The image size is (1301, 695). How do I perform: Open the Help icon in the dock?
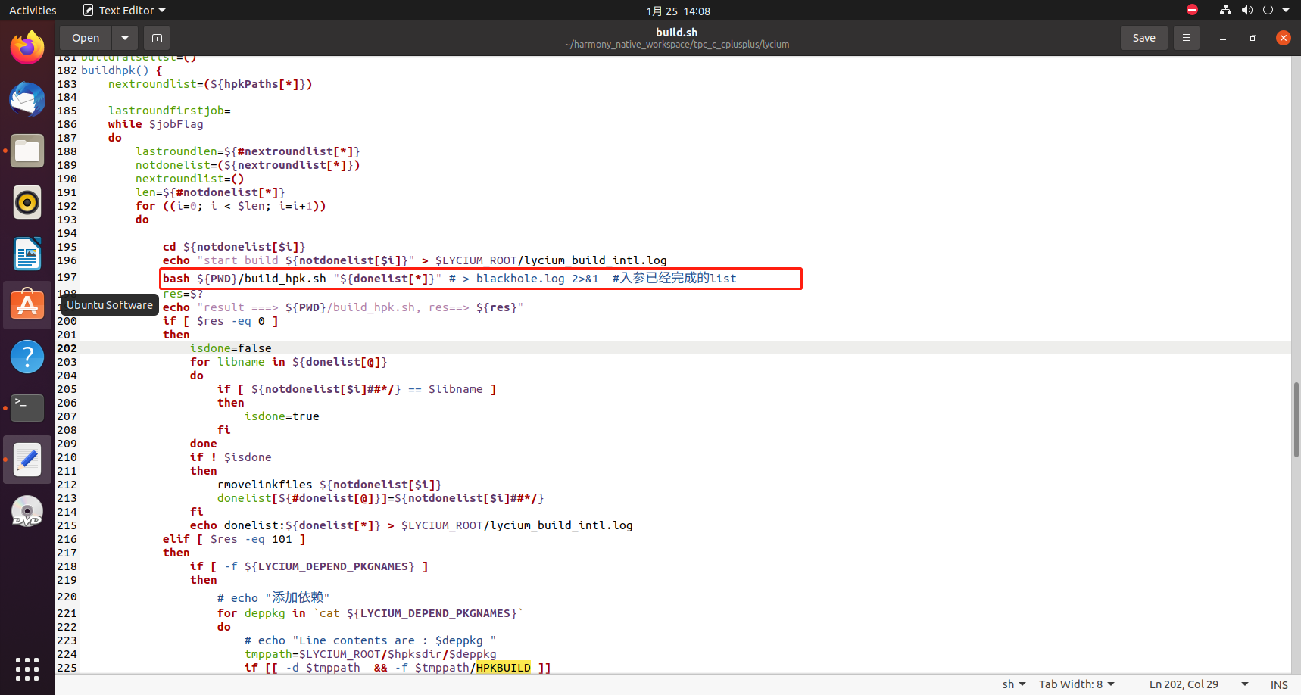point(27,357)
